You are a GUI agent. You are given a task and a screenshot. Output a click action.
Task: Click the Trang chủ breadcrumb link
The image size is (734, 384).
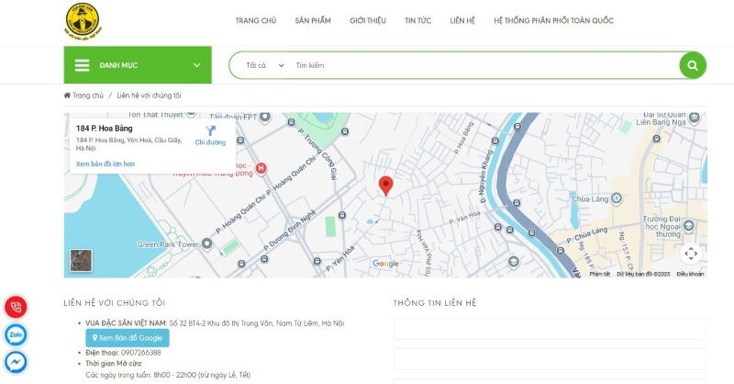[87, 96]
